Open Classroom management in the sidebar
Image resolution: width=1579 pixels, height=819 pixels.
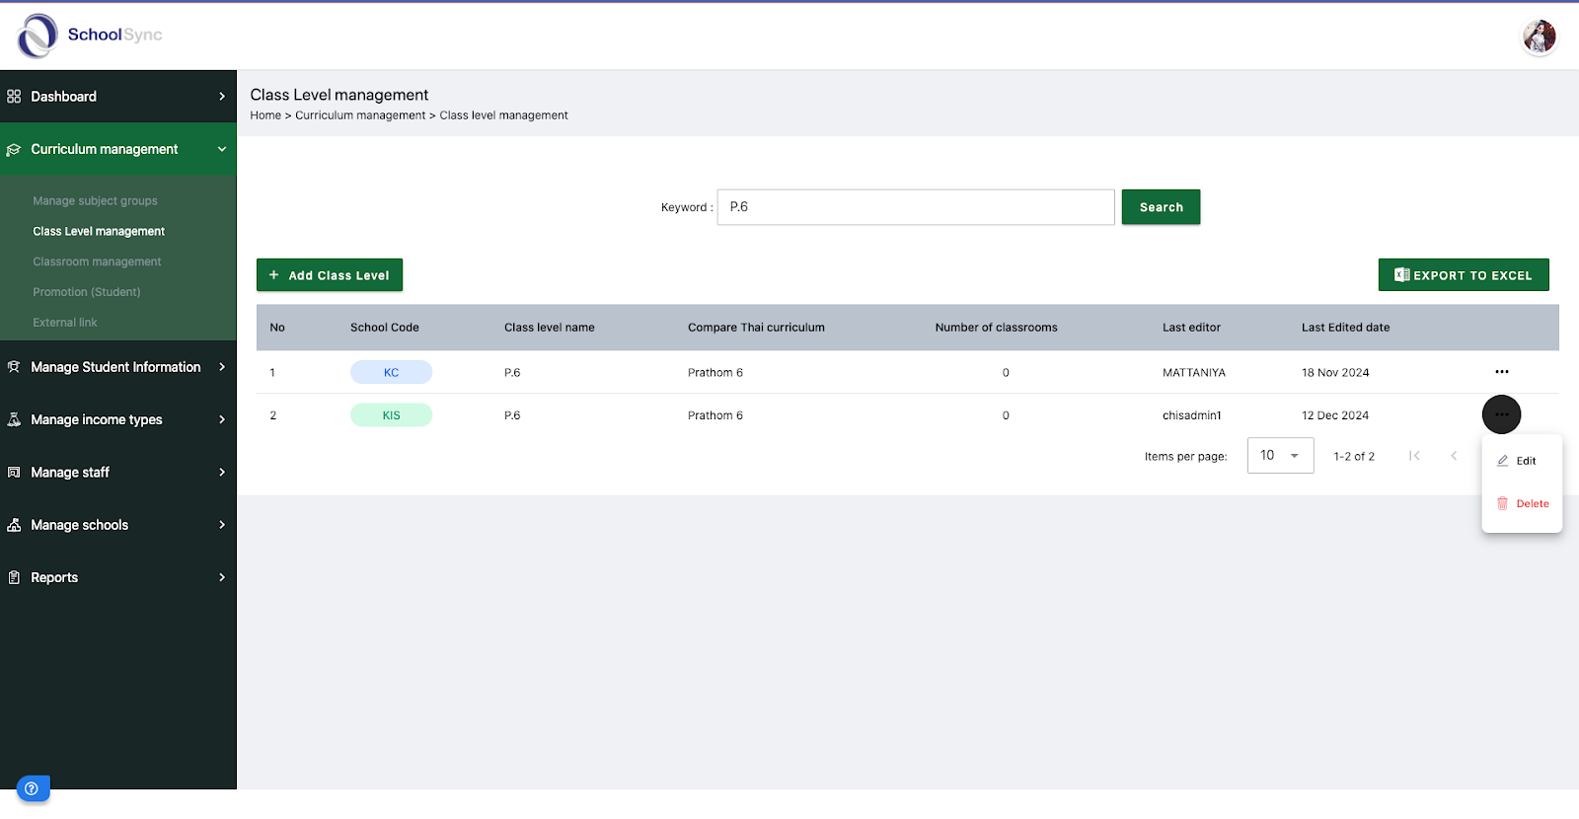(x=97, y=262)
